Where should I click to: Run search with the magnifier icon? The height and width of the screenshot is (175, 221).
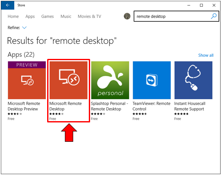pos(214,16)
